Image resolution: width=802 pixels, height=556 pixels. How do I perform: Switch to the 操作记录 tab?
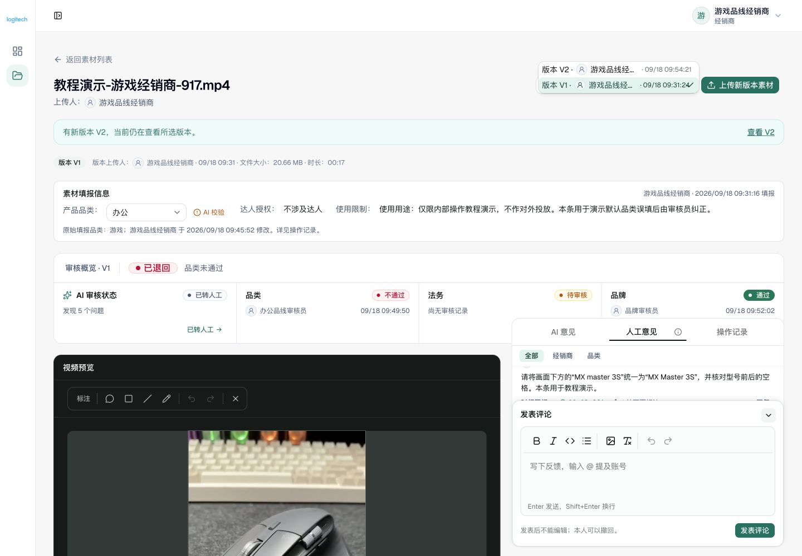click(732, 332)
